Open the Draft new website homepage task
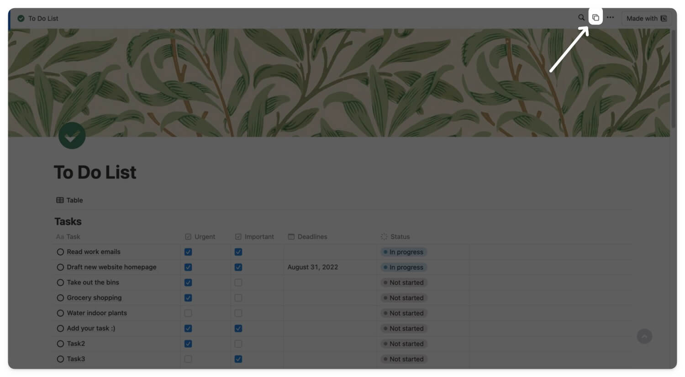685x377 pixels. coord(111,267)
